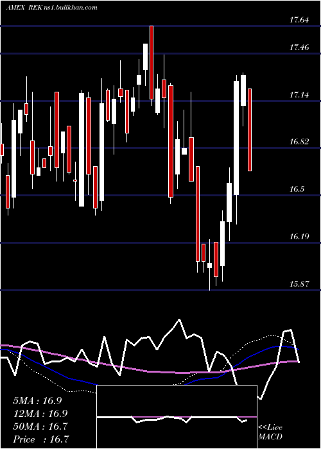Click the Price : 16.7 reading
Screen dimensions: 321x449
coord(40,439)
